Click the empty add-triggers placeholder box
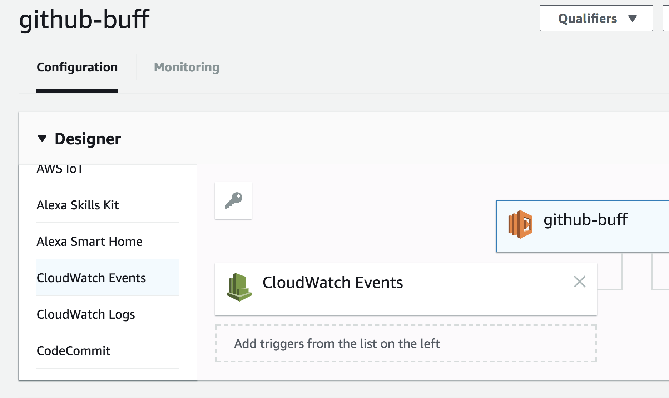This screenshot has width=669, height=398. (406, 343)
